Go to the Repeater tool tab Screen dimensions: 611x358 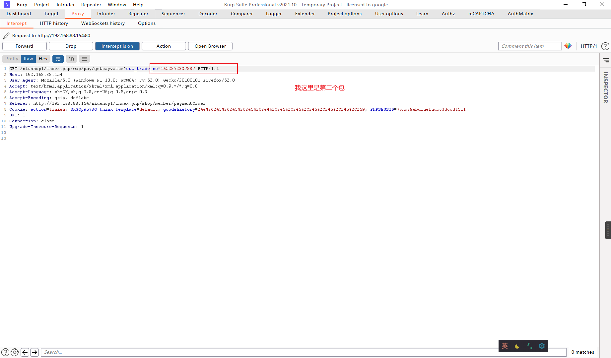tap(138, 14)
